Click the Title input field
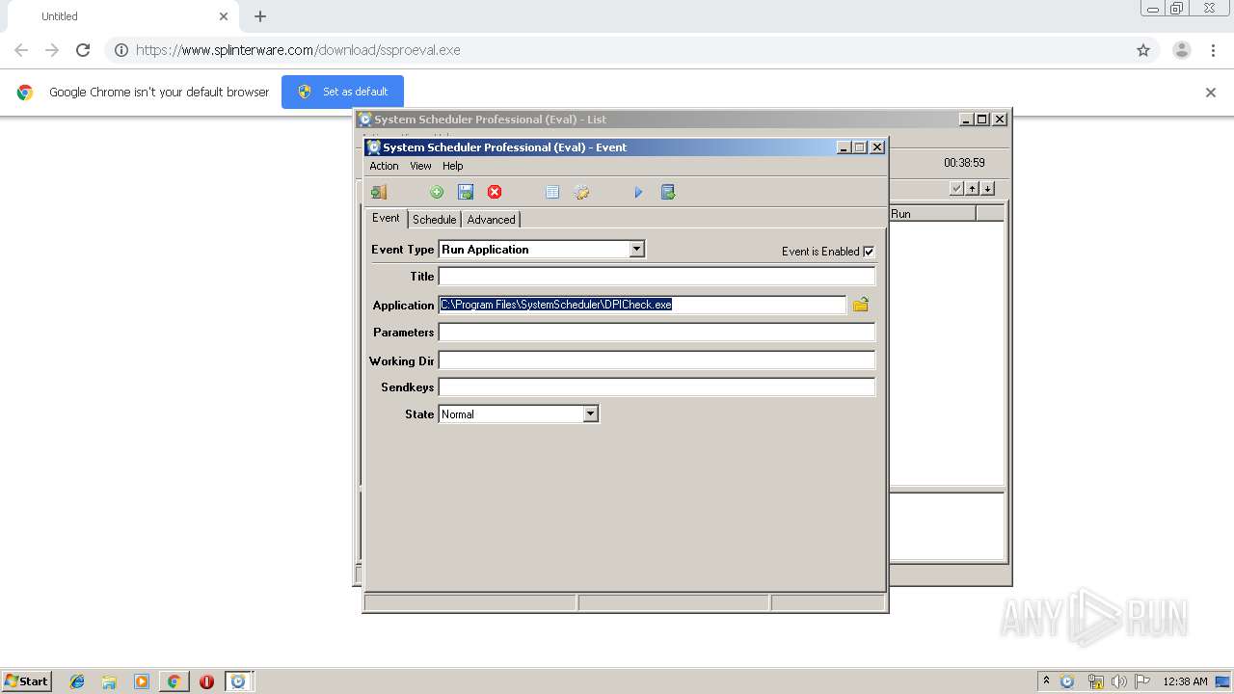 pos(657,277)
